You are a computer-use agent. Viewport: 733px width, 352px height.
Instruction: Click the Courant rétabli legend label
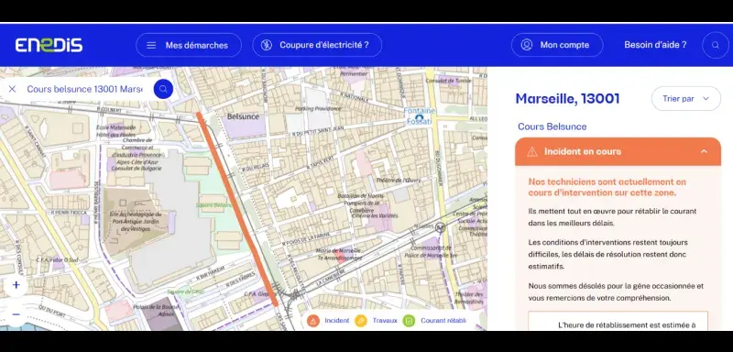[443, 321]
